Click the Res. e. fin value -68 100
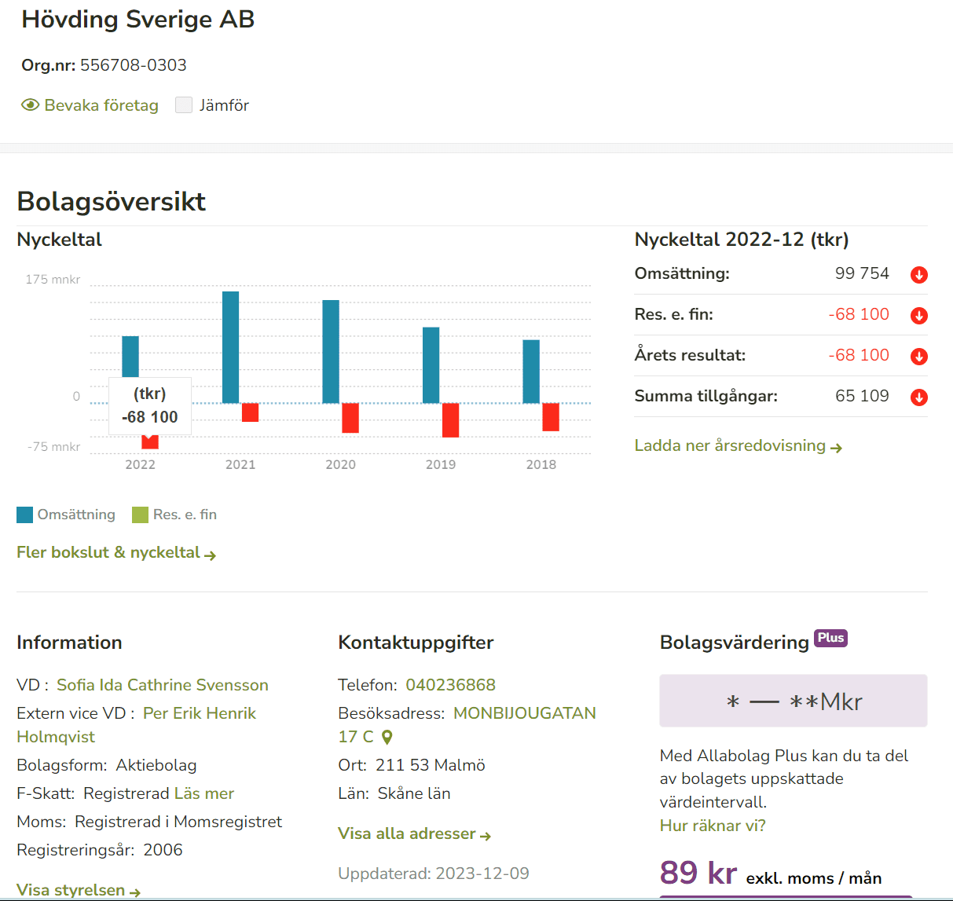The height and width of the screenshot is (901, 953). [x=859, y=314]
